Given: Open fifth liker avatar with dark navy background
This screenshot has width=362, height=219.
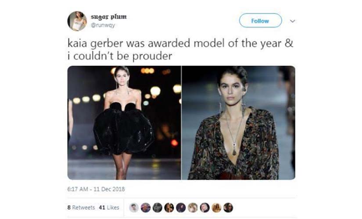Looking at the screenshot, I should click(181, 208).
